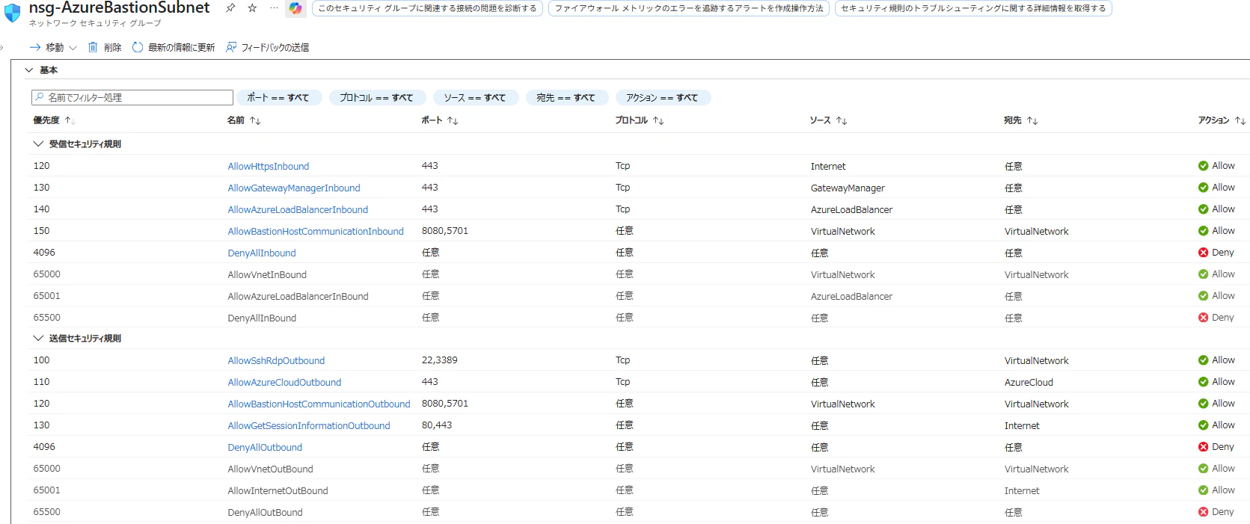Click Allow icon in AllowGatewayManagerInbound row
The height and width of the screenshot is (524, 1250).
click(x=1203, y=188)
